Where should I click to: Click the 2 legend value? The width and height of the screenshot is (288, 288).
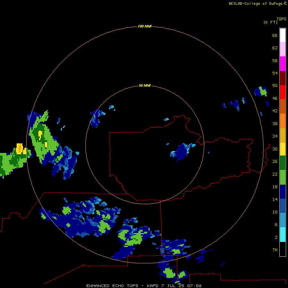[276, 237]
